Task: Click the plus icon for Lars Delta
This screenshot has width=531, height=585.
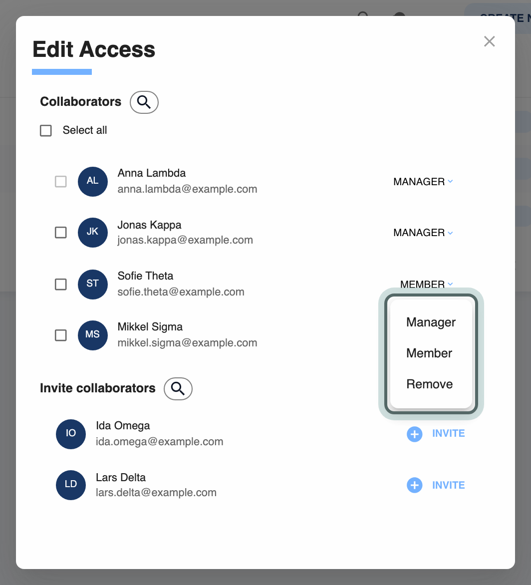Action: 414,485
